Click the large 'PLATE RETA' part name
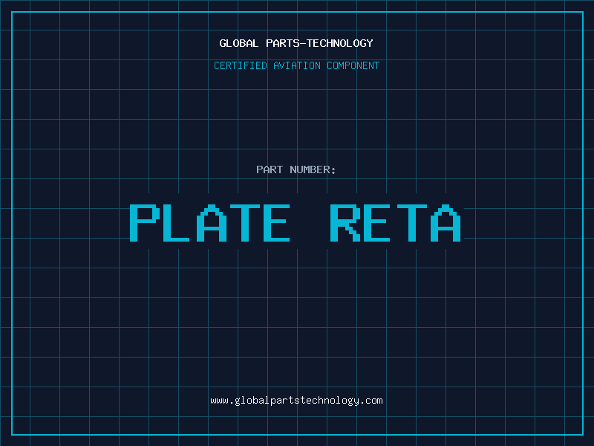594x446 pixels. [x=296, y=222]
